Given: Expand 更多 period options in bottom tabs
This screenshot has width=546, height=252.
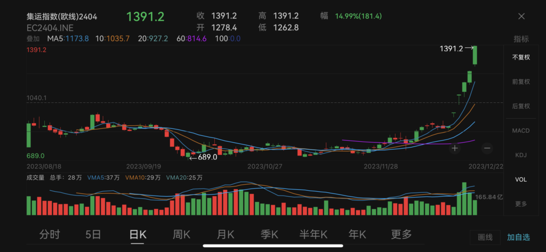Looking at the screenshot, I should point(401,234).
